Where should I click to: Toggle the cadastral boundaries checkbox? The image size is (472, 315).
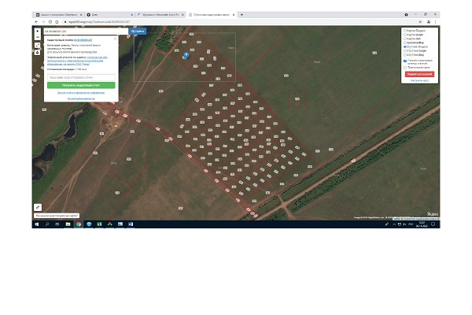pyautogui.click(x=405, y=61)
